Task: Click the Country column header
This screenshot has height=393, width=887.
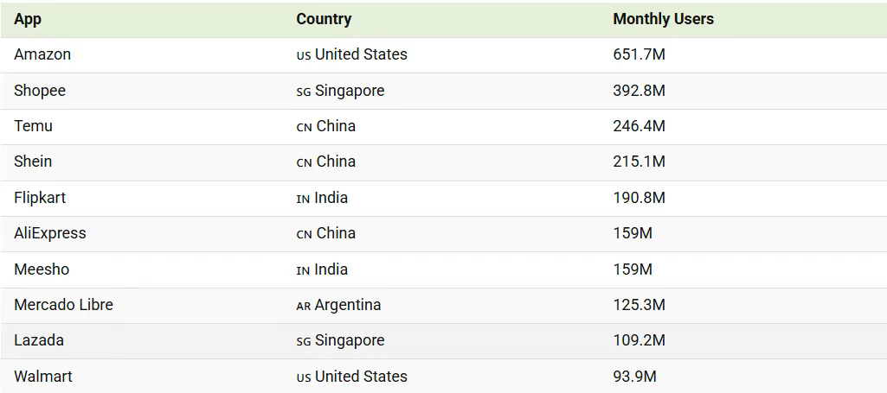Action: point(324,19)
